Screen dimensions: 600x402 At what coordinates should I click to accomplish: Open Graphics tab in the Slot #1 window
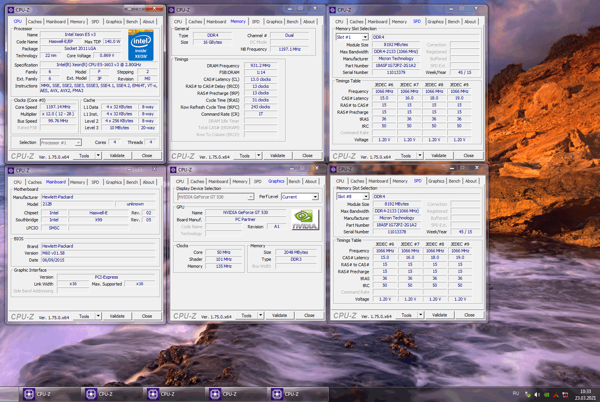436,22
